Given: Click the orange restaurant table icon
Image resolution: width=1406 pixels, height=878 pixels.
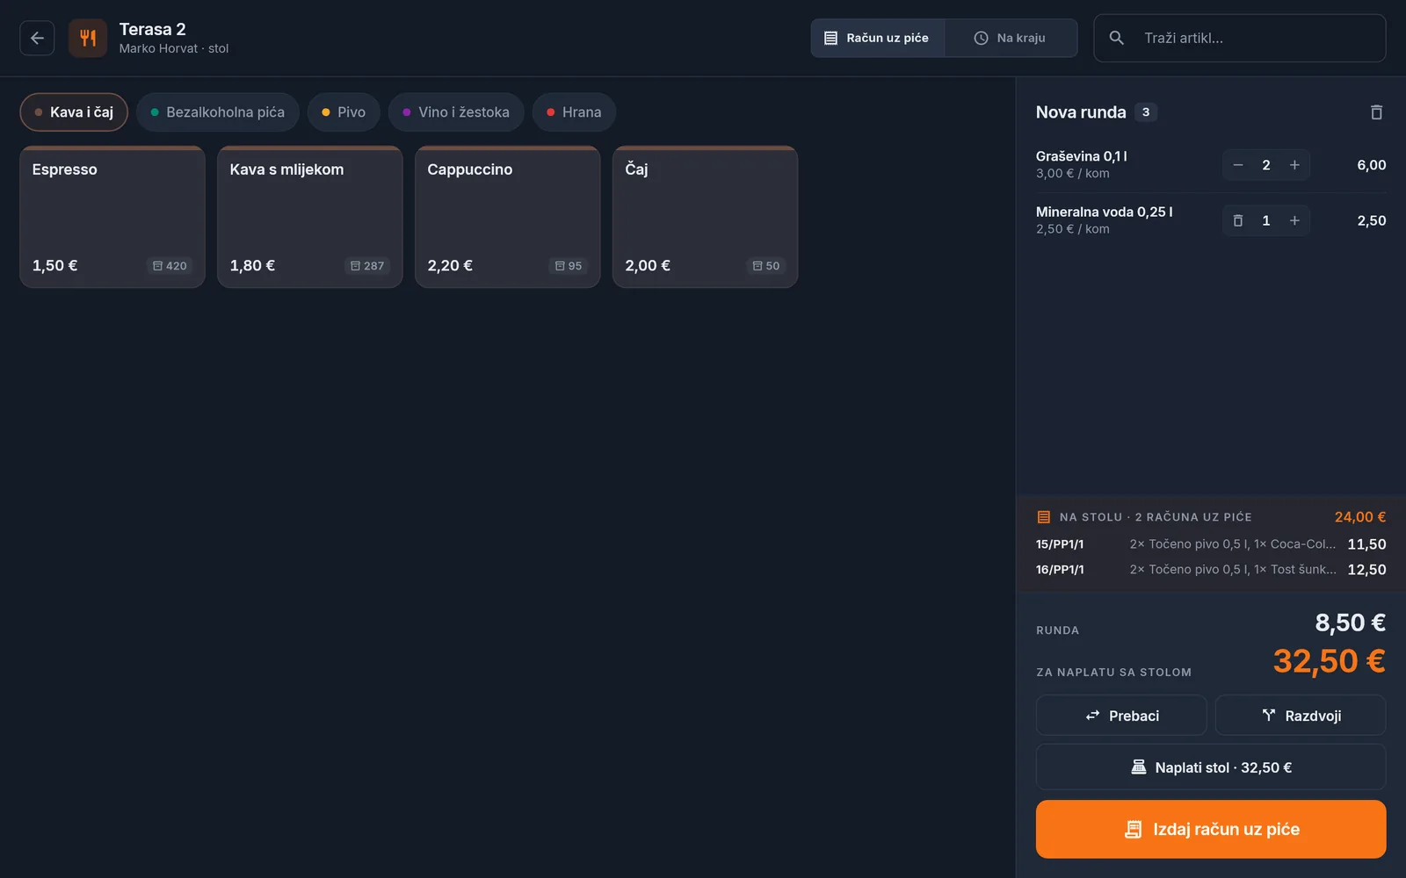Looking at the screenshot, I should [x=88, y=38].
